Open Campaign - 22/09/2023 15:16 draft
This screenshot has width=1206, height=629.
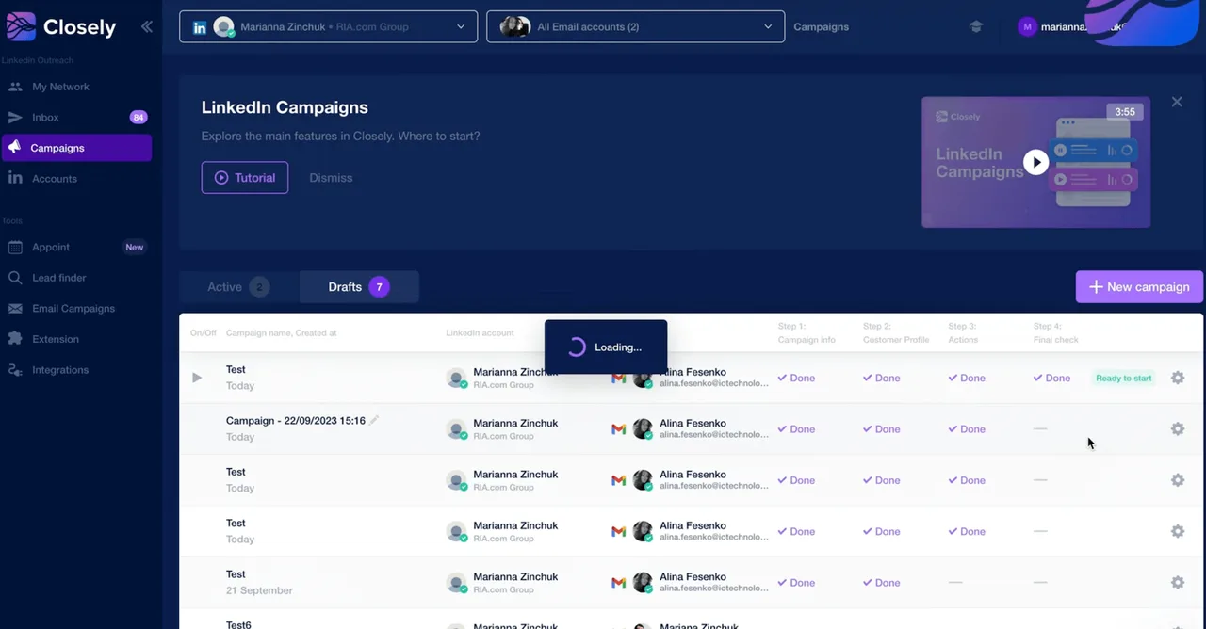295,421
